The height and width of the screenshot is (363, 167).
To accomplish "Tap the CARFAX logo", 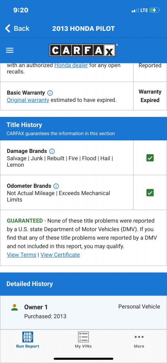I will pos(82,50).
